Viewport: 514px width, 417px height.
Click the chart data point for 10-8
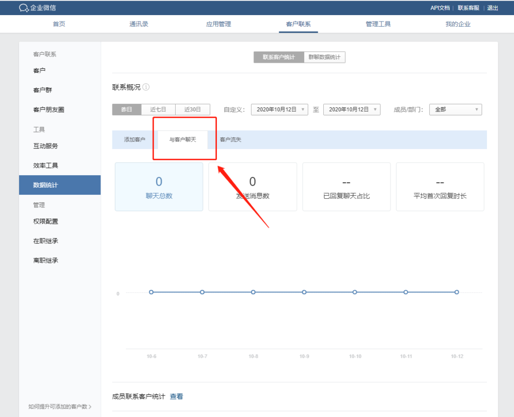tap(253, 292)
